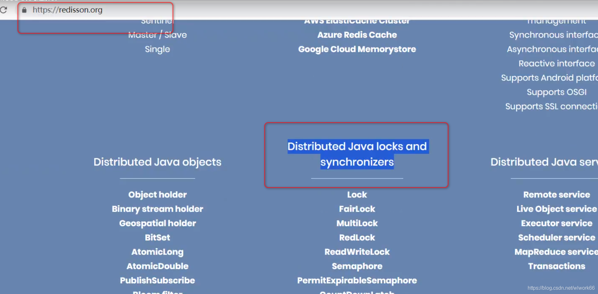The width and height of the screenshot is (598, 294).
Task: Open the PermitExpirableSemaphore link
Action: [x=357, y=280]
